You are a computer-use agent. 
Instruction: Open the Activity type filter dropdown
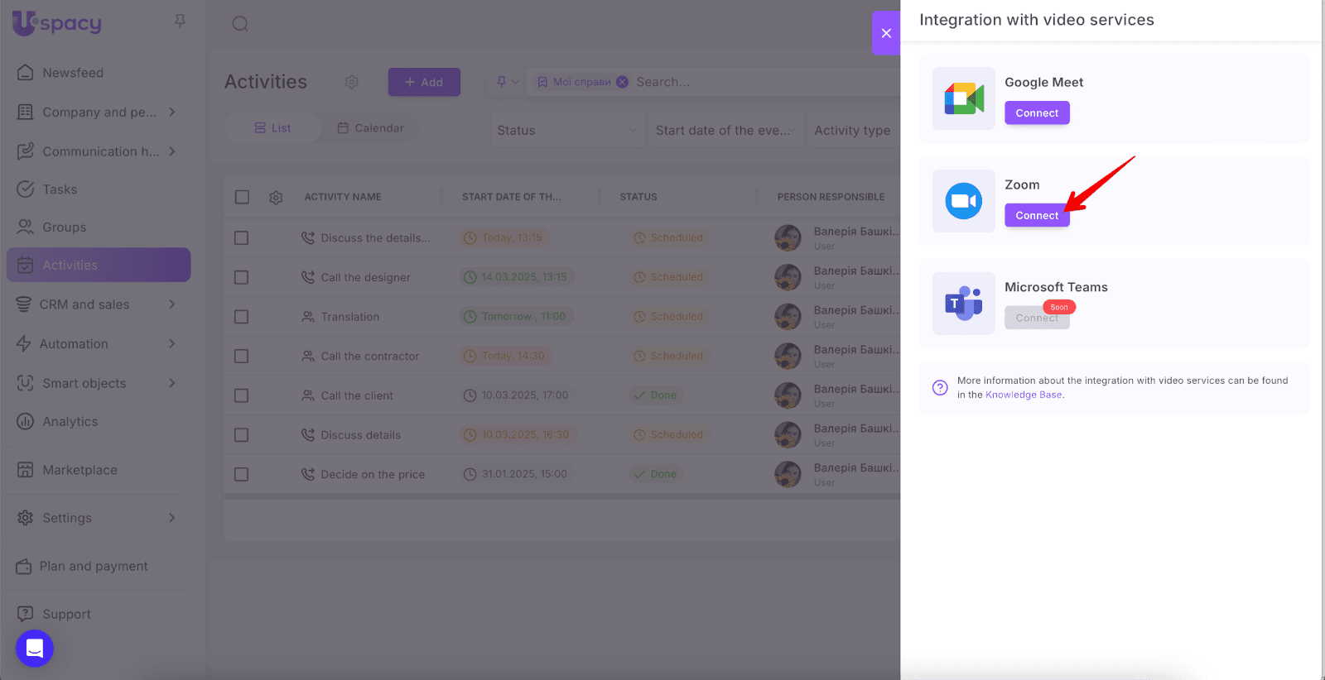pyautogui.click(x=854, y=130)
